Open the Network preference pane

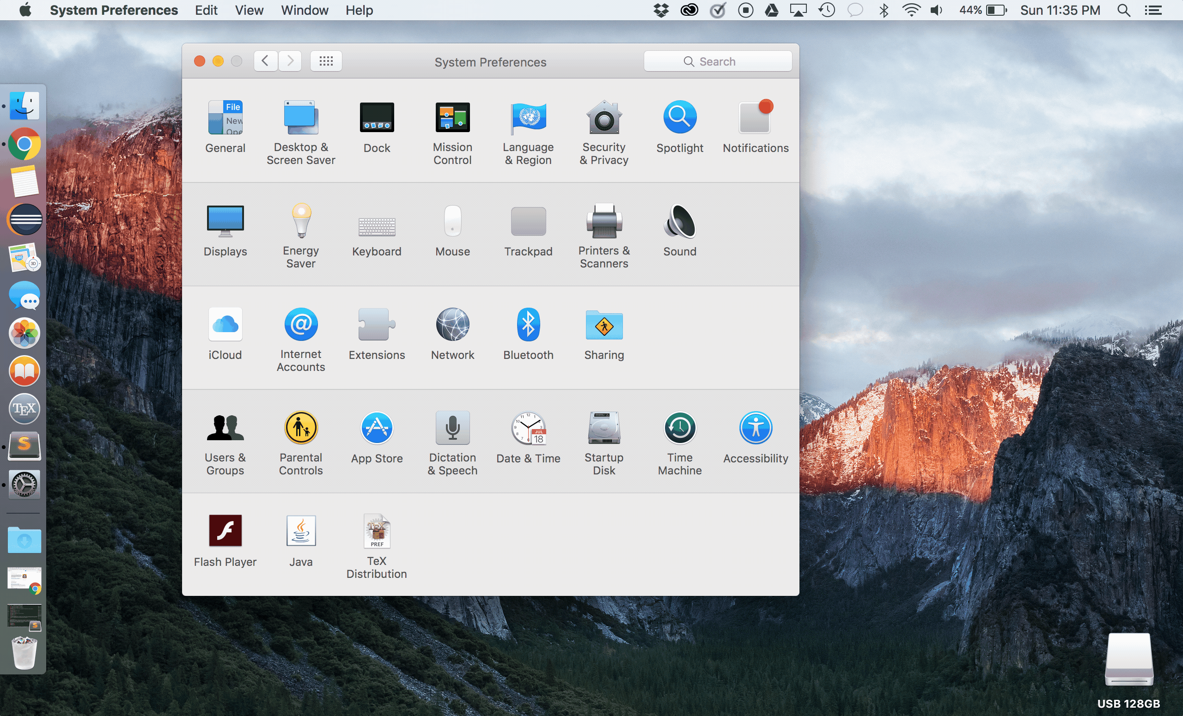coord(452,334)
